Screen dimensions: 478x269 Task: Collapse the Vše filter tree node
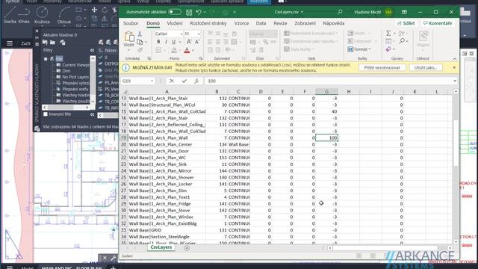click(x=46, y=59)
